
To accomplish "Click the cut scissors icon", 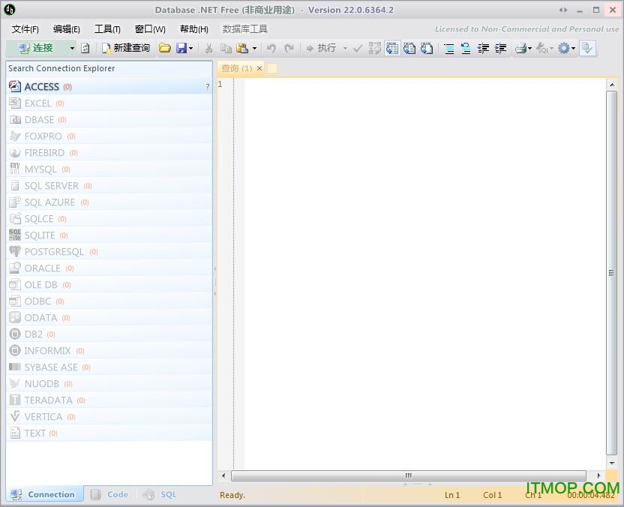I will click(208, 48).
